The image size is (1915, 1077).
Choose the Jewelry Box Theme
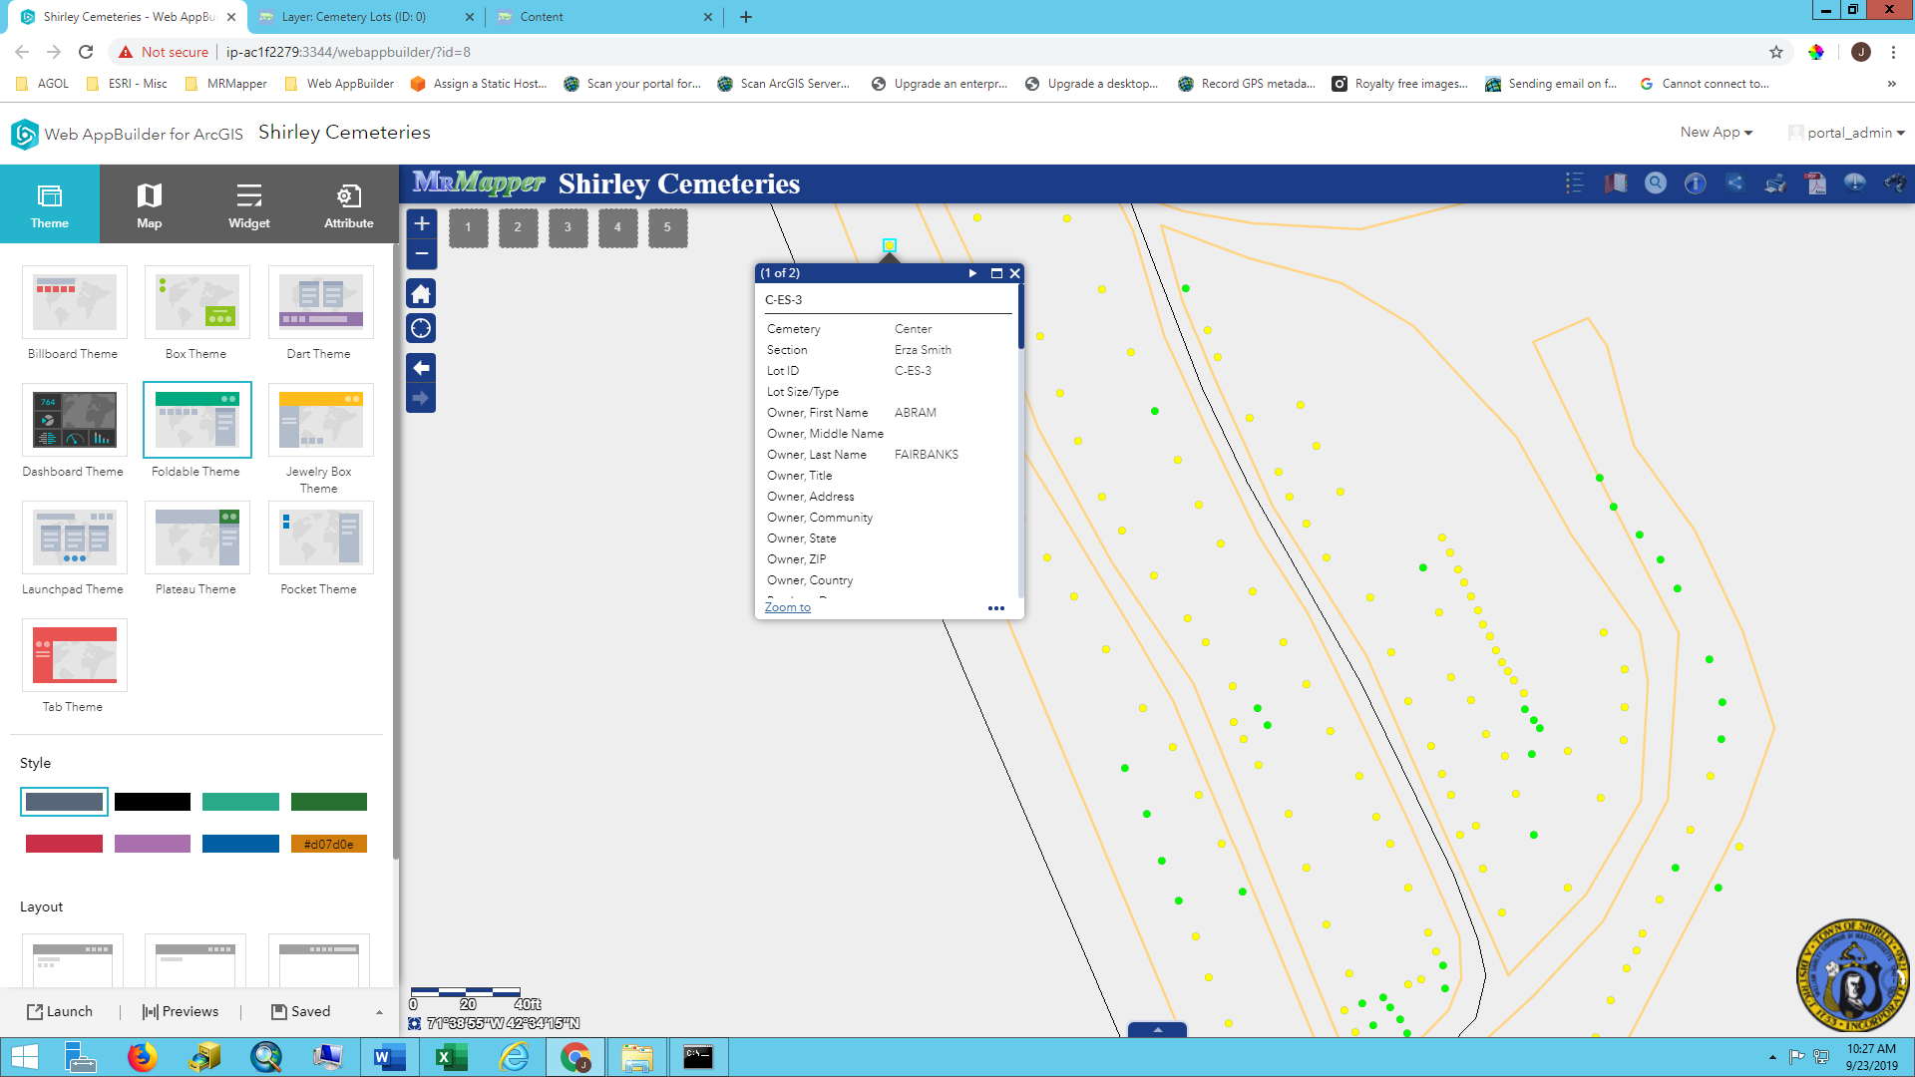tap(320, 420)
